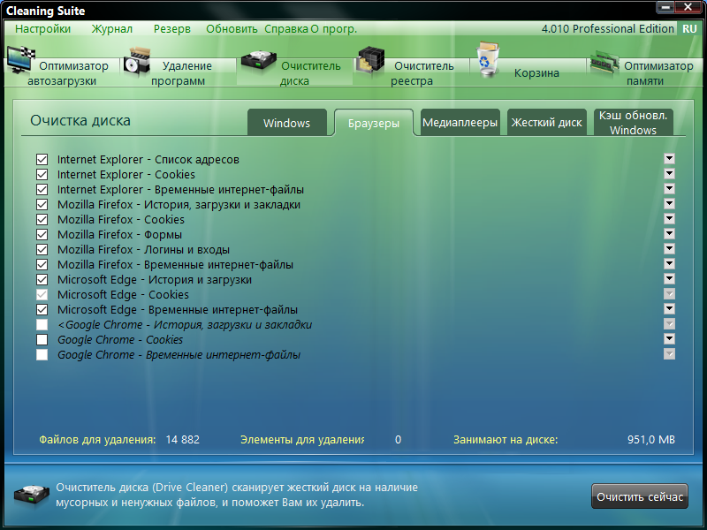The height and width of the screenshot is (530, 707).
Task: Open the Оптимизатор автозагрузки monitor icon
Action: [20, 59]
